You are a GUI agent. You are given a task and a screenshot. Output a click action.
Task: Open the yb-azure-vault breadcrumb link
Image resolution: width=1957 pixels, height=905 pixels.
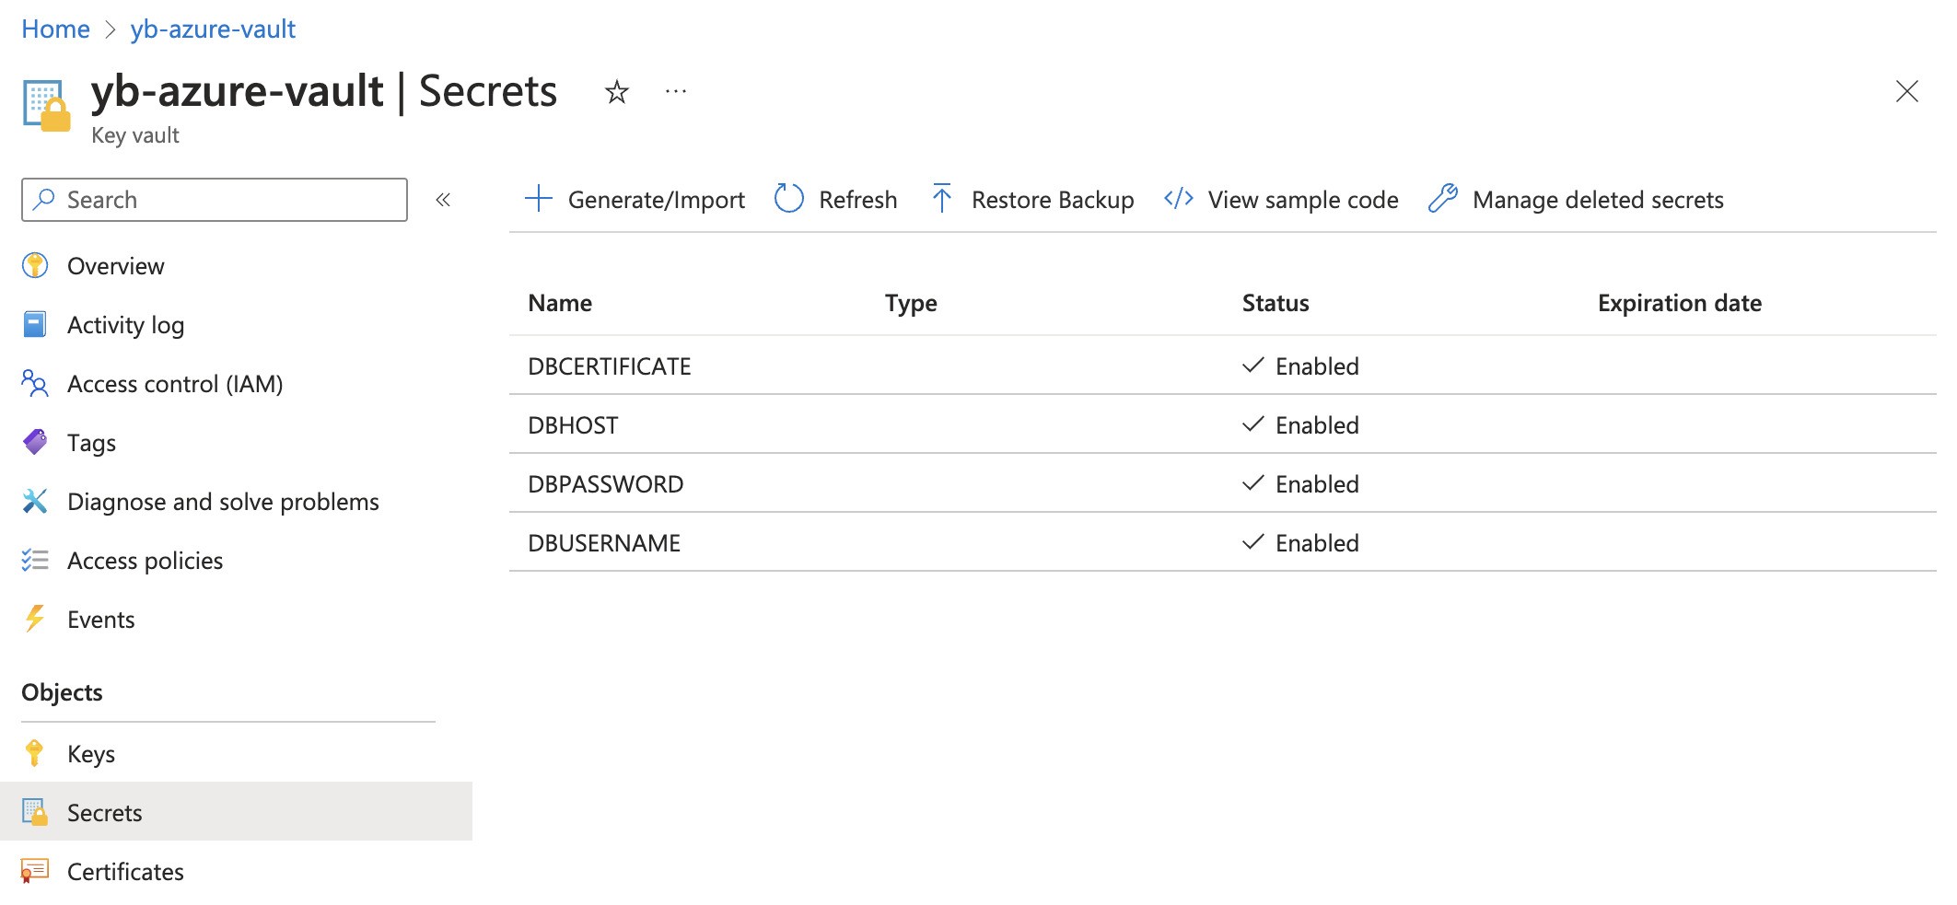(213, 29)
